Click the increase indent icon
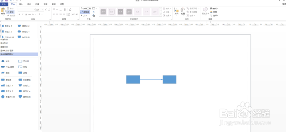286x132 pixels. click(x=77, y=15)
